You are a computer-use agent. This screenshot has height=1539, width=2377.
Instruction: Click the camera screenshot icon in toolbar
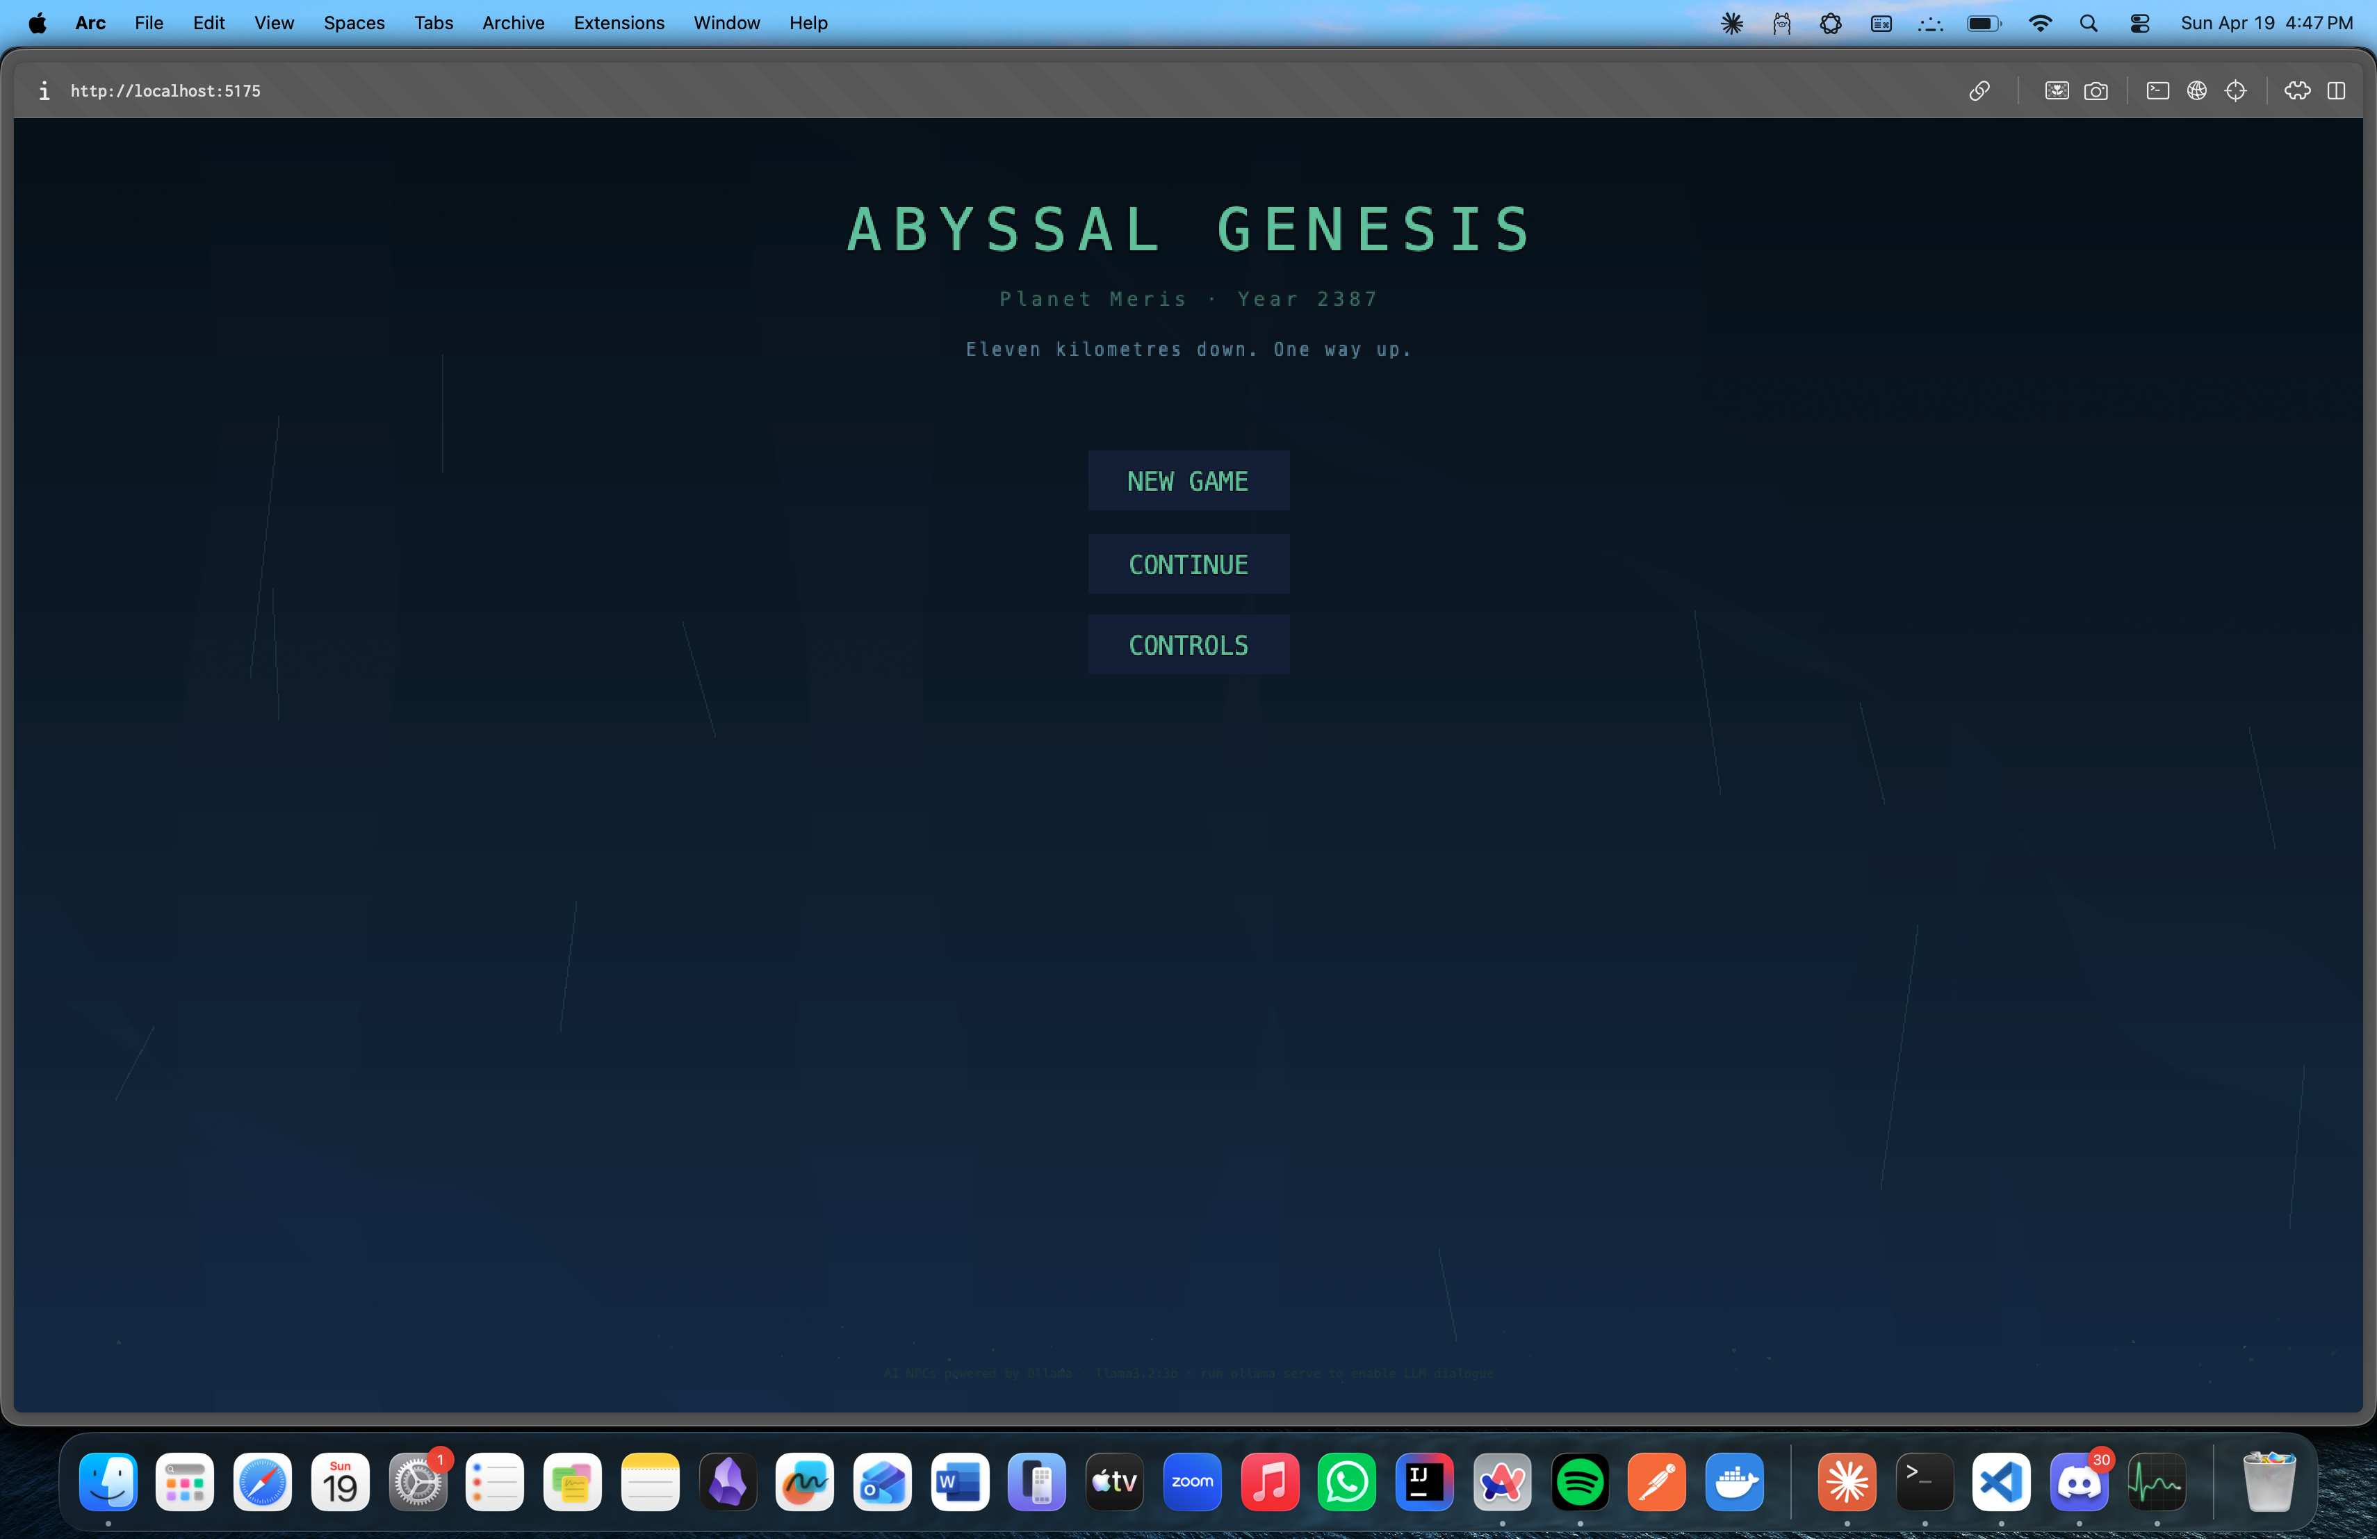pos(2096,91)
